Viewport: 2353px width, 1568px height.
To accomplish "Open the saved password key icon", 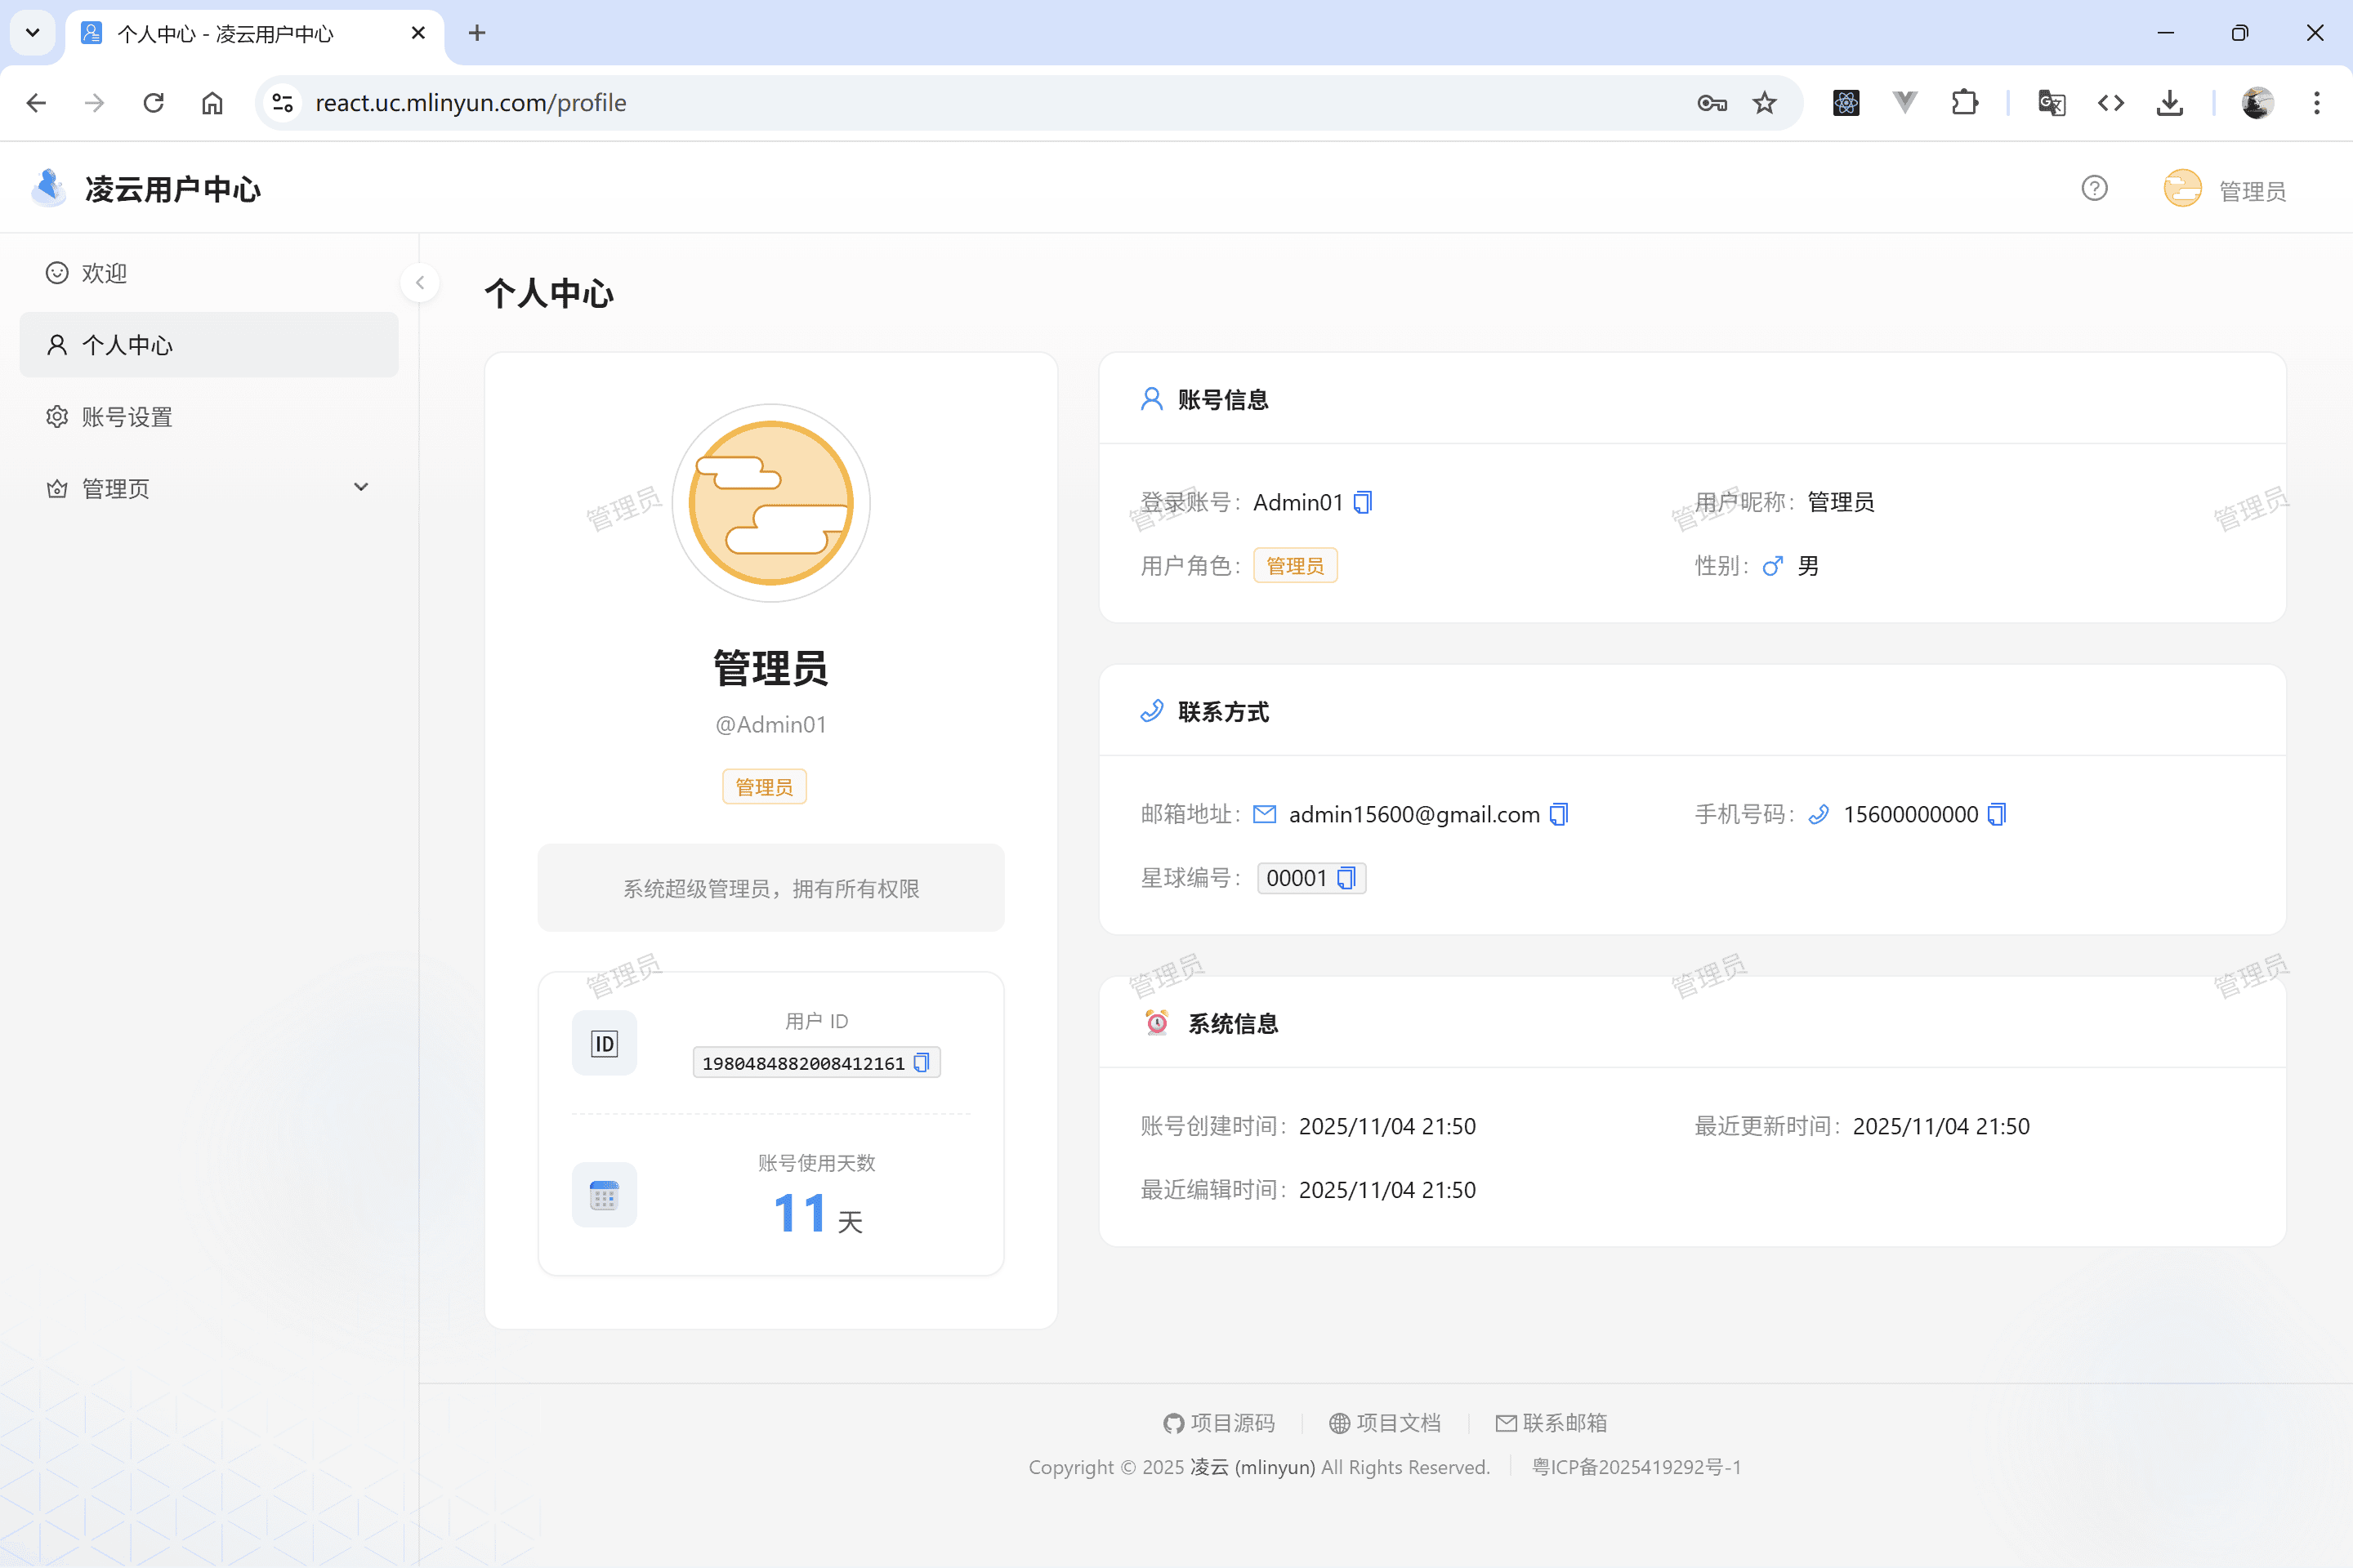I will [1712, 103].
